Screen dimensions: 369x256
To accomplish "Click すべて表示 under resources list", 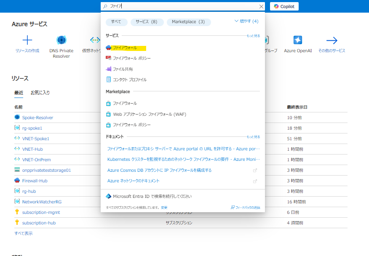I will coord(24,233).
